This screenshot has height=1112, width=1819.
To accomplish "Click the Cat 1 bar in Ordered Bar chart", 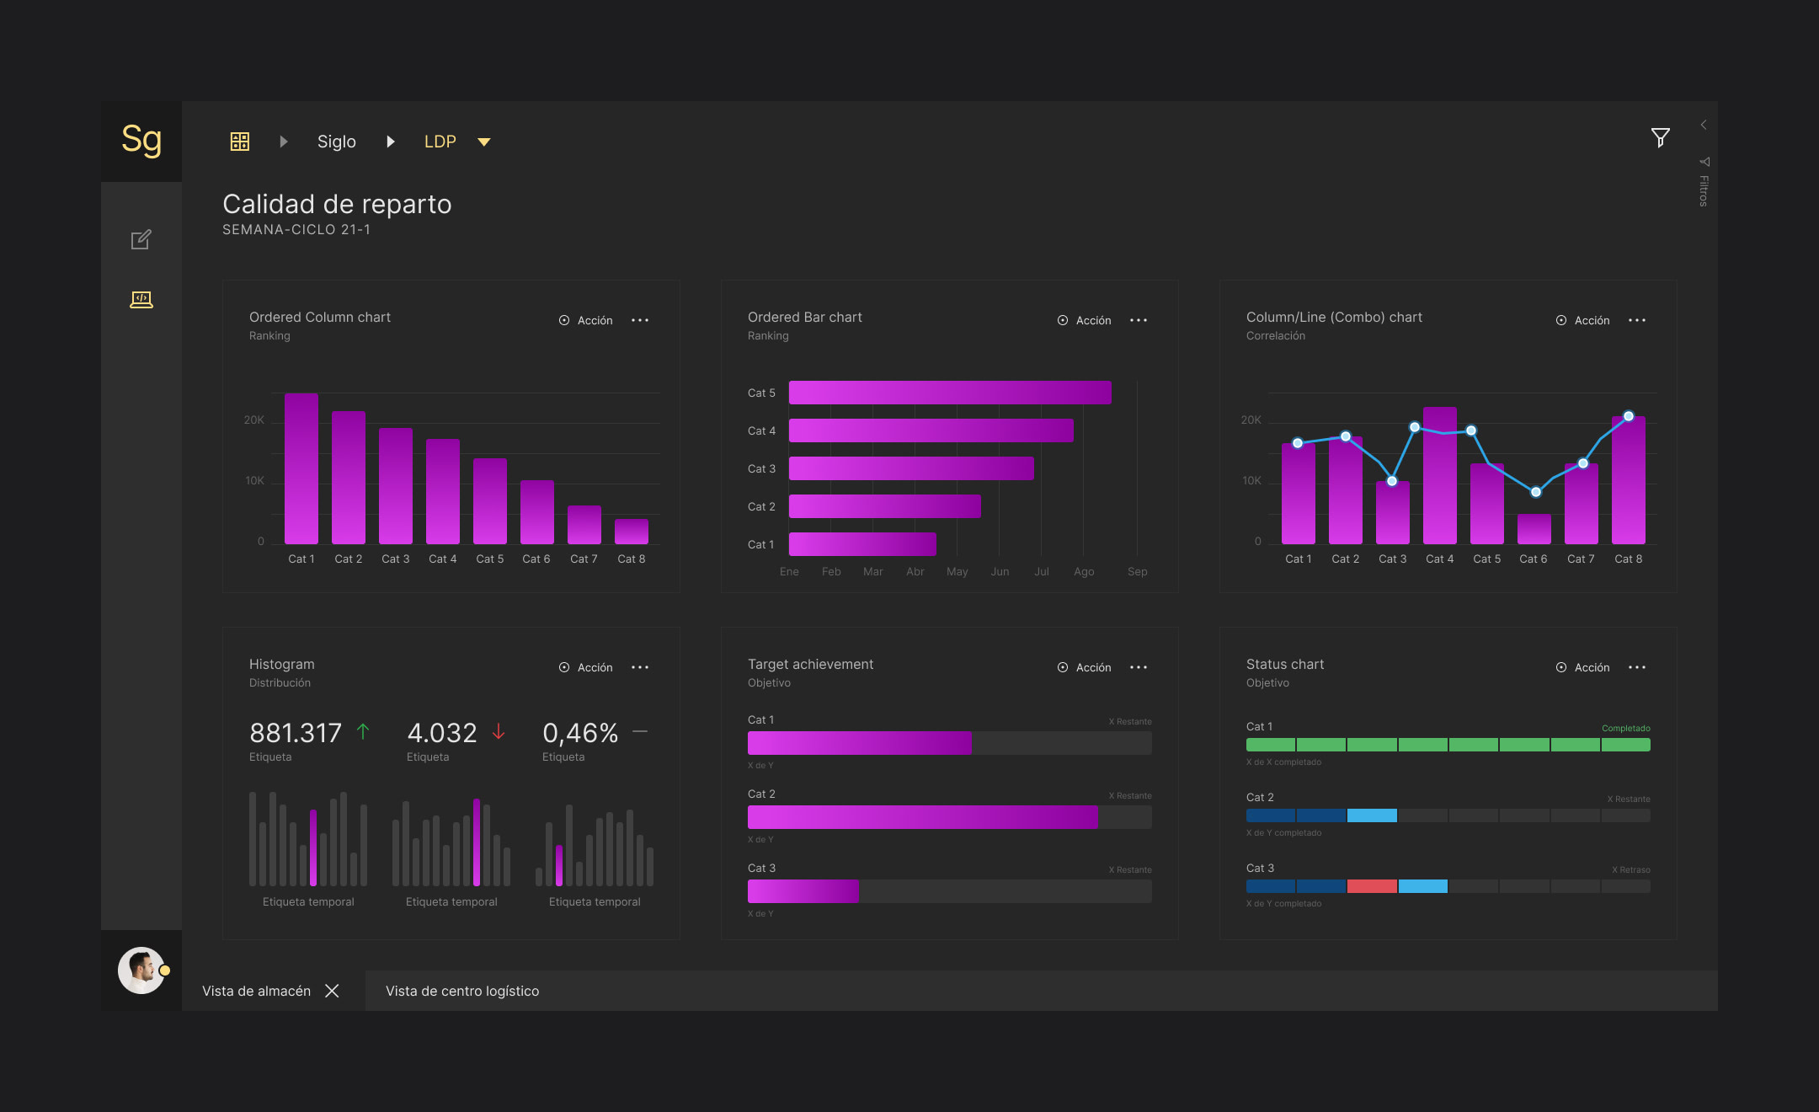I will (862, 544).
